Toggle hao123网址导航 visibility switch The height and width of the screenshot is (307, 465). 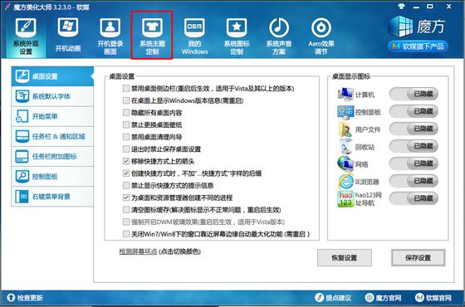(414, 198)
